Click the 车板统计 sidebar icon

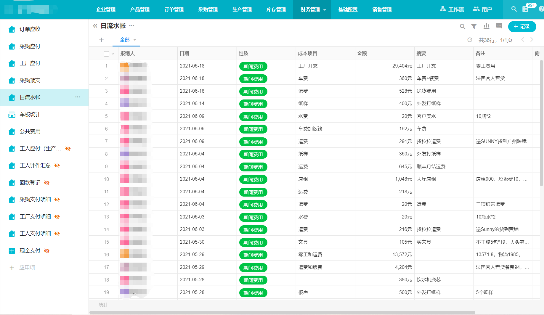(x=12, y=115)
